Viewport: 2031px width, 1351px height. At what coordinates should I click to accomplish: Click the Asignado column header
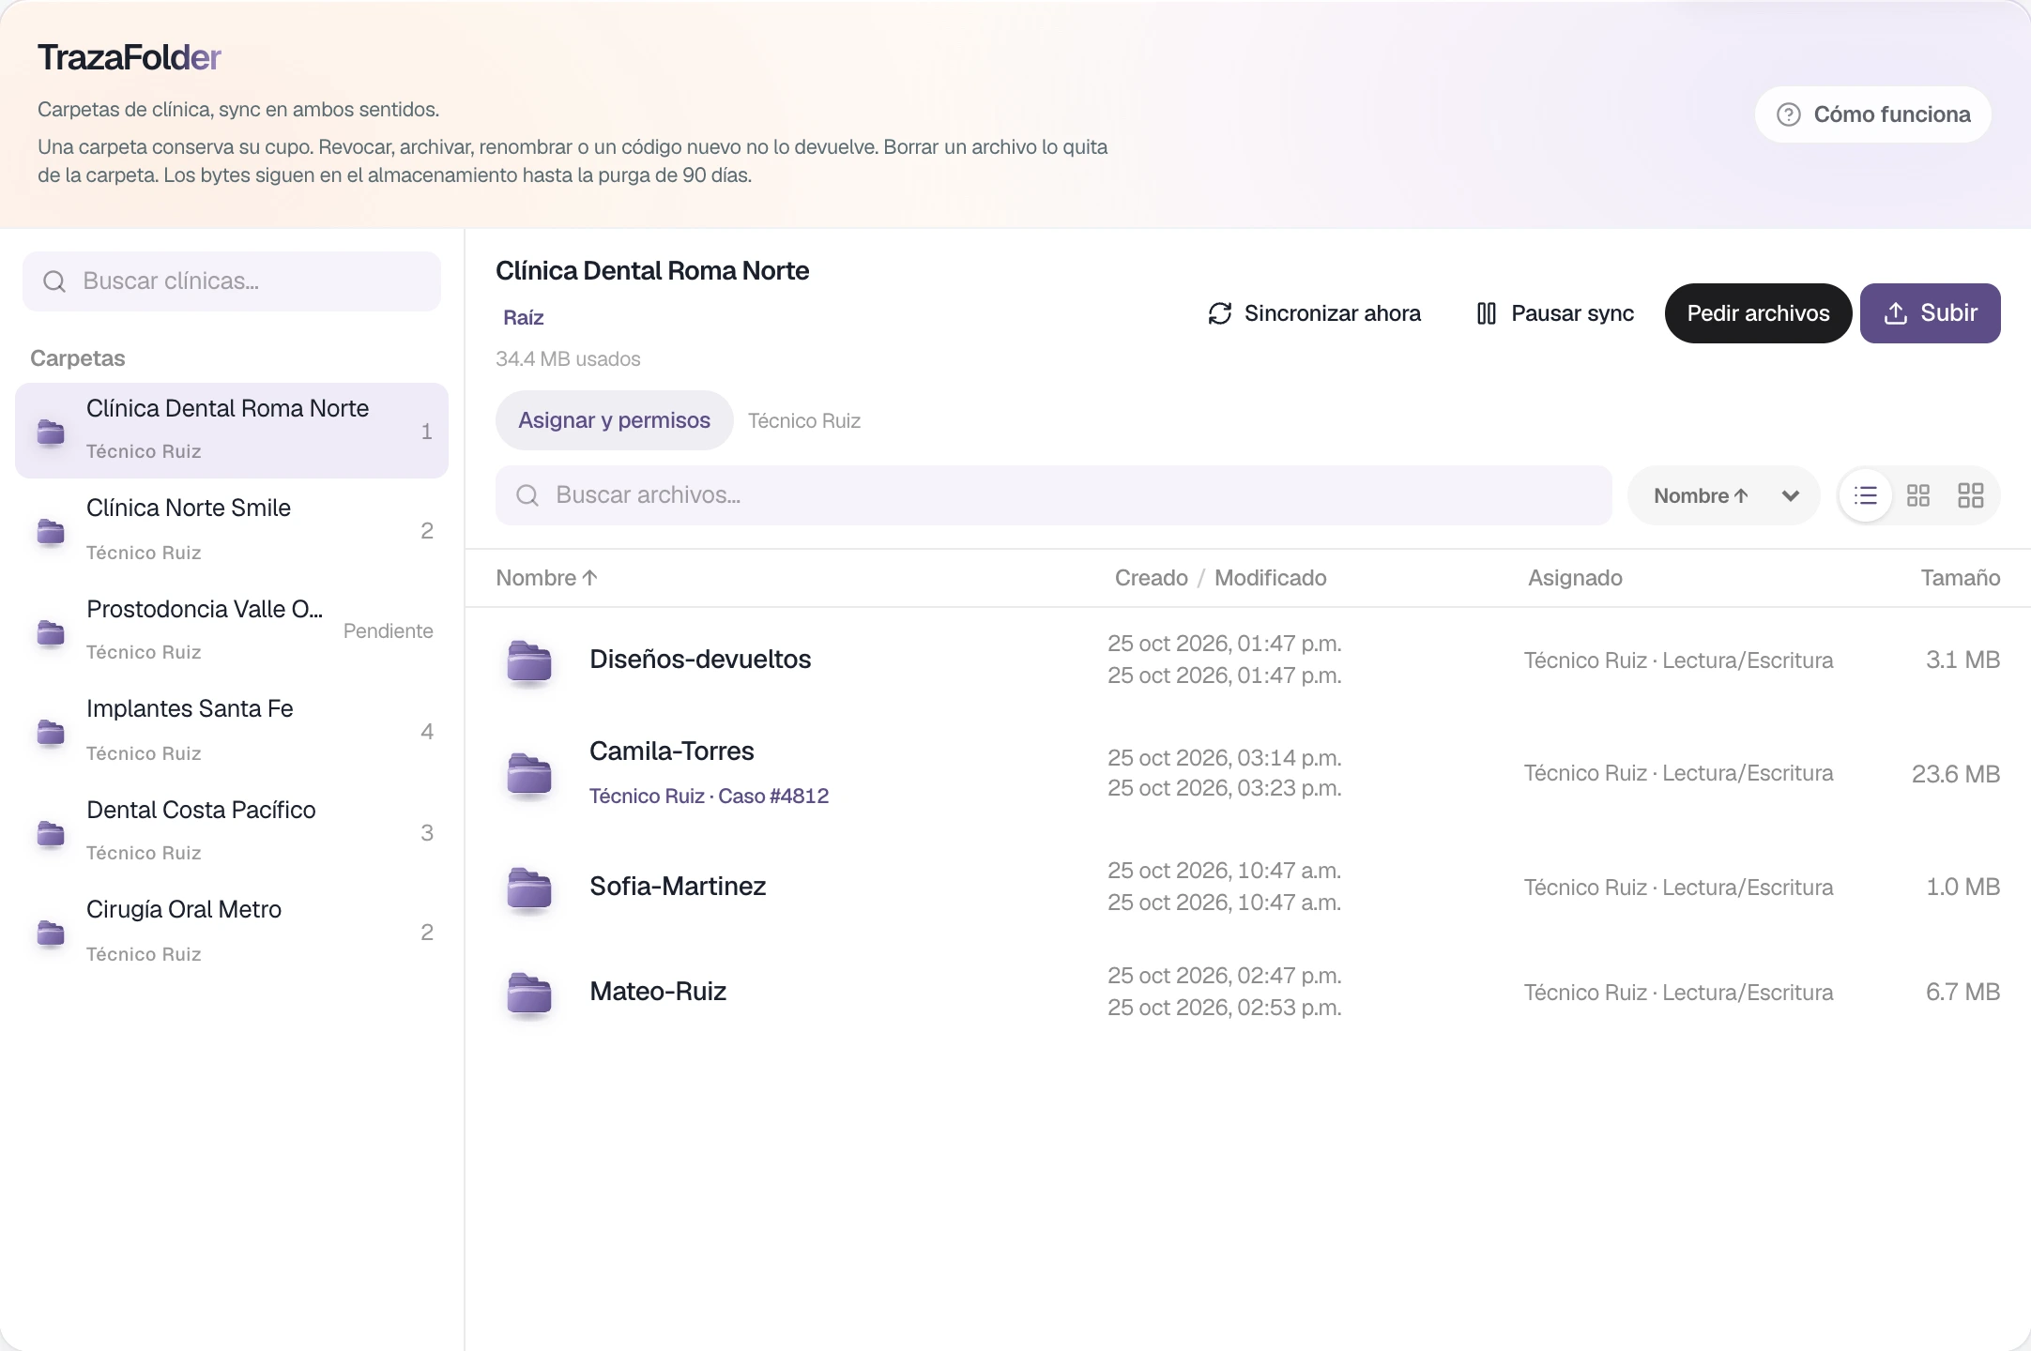click(1575, 578)
